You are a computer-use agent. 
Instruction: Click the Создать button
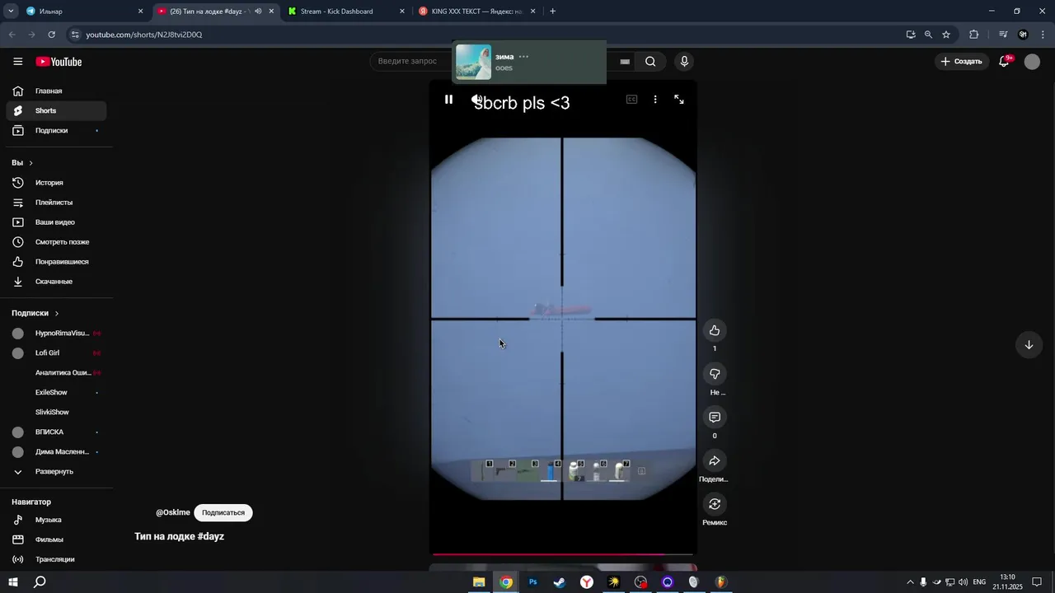[962, 62]
